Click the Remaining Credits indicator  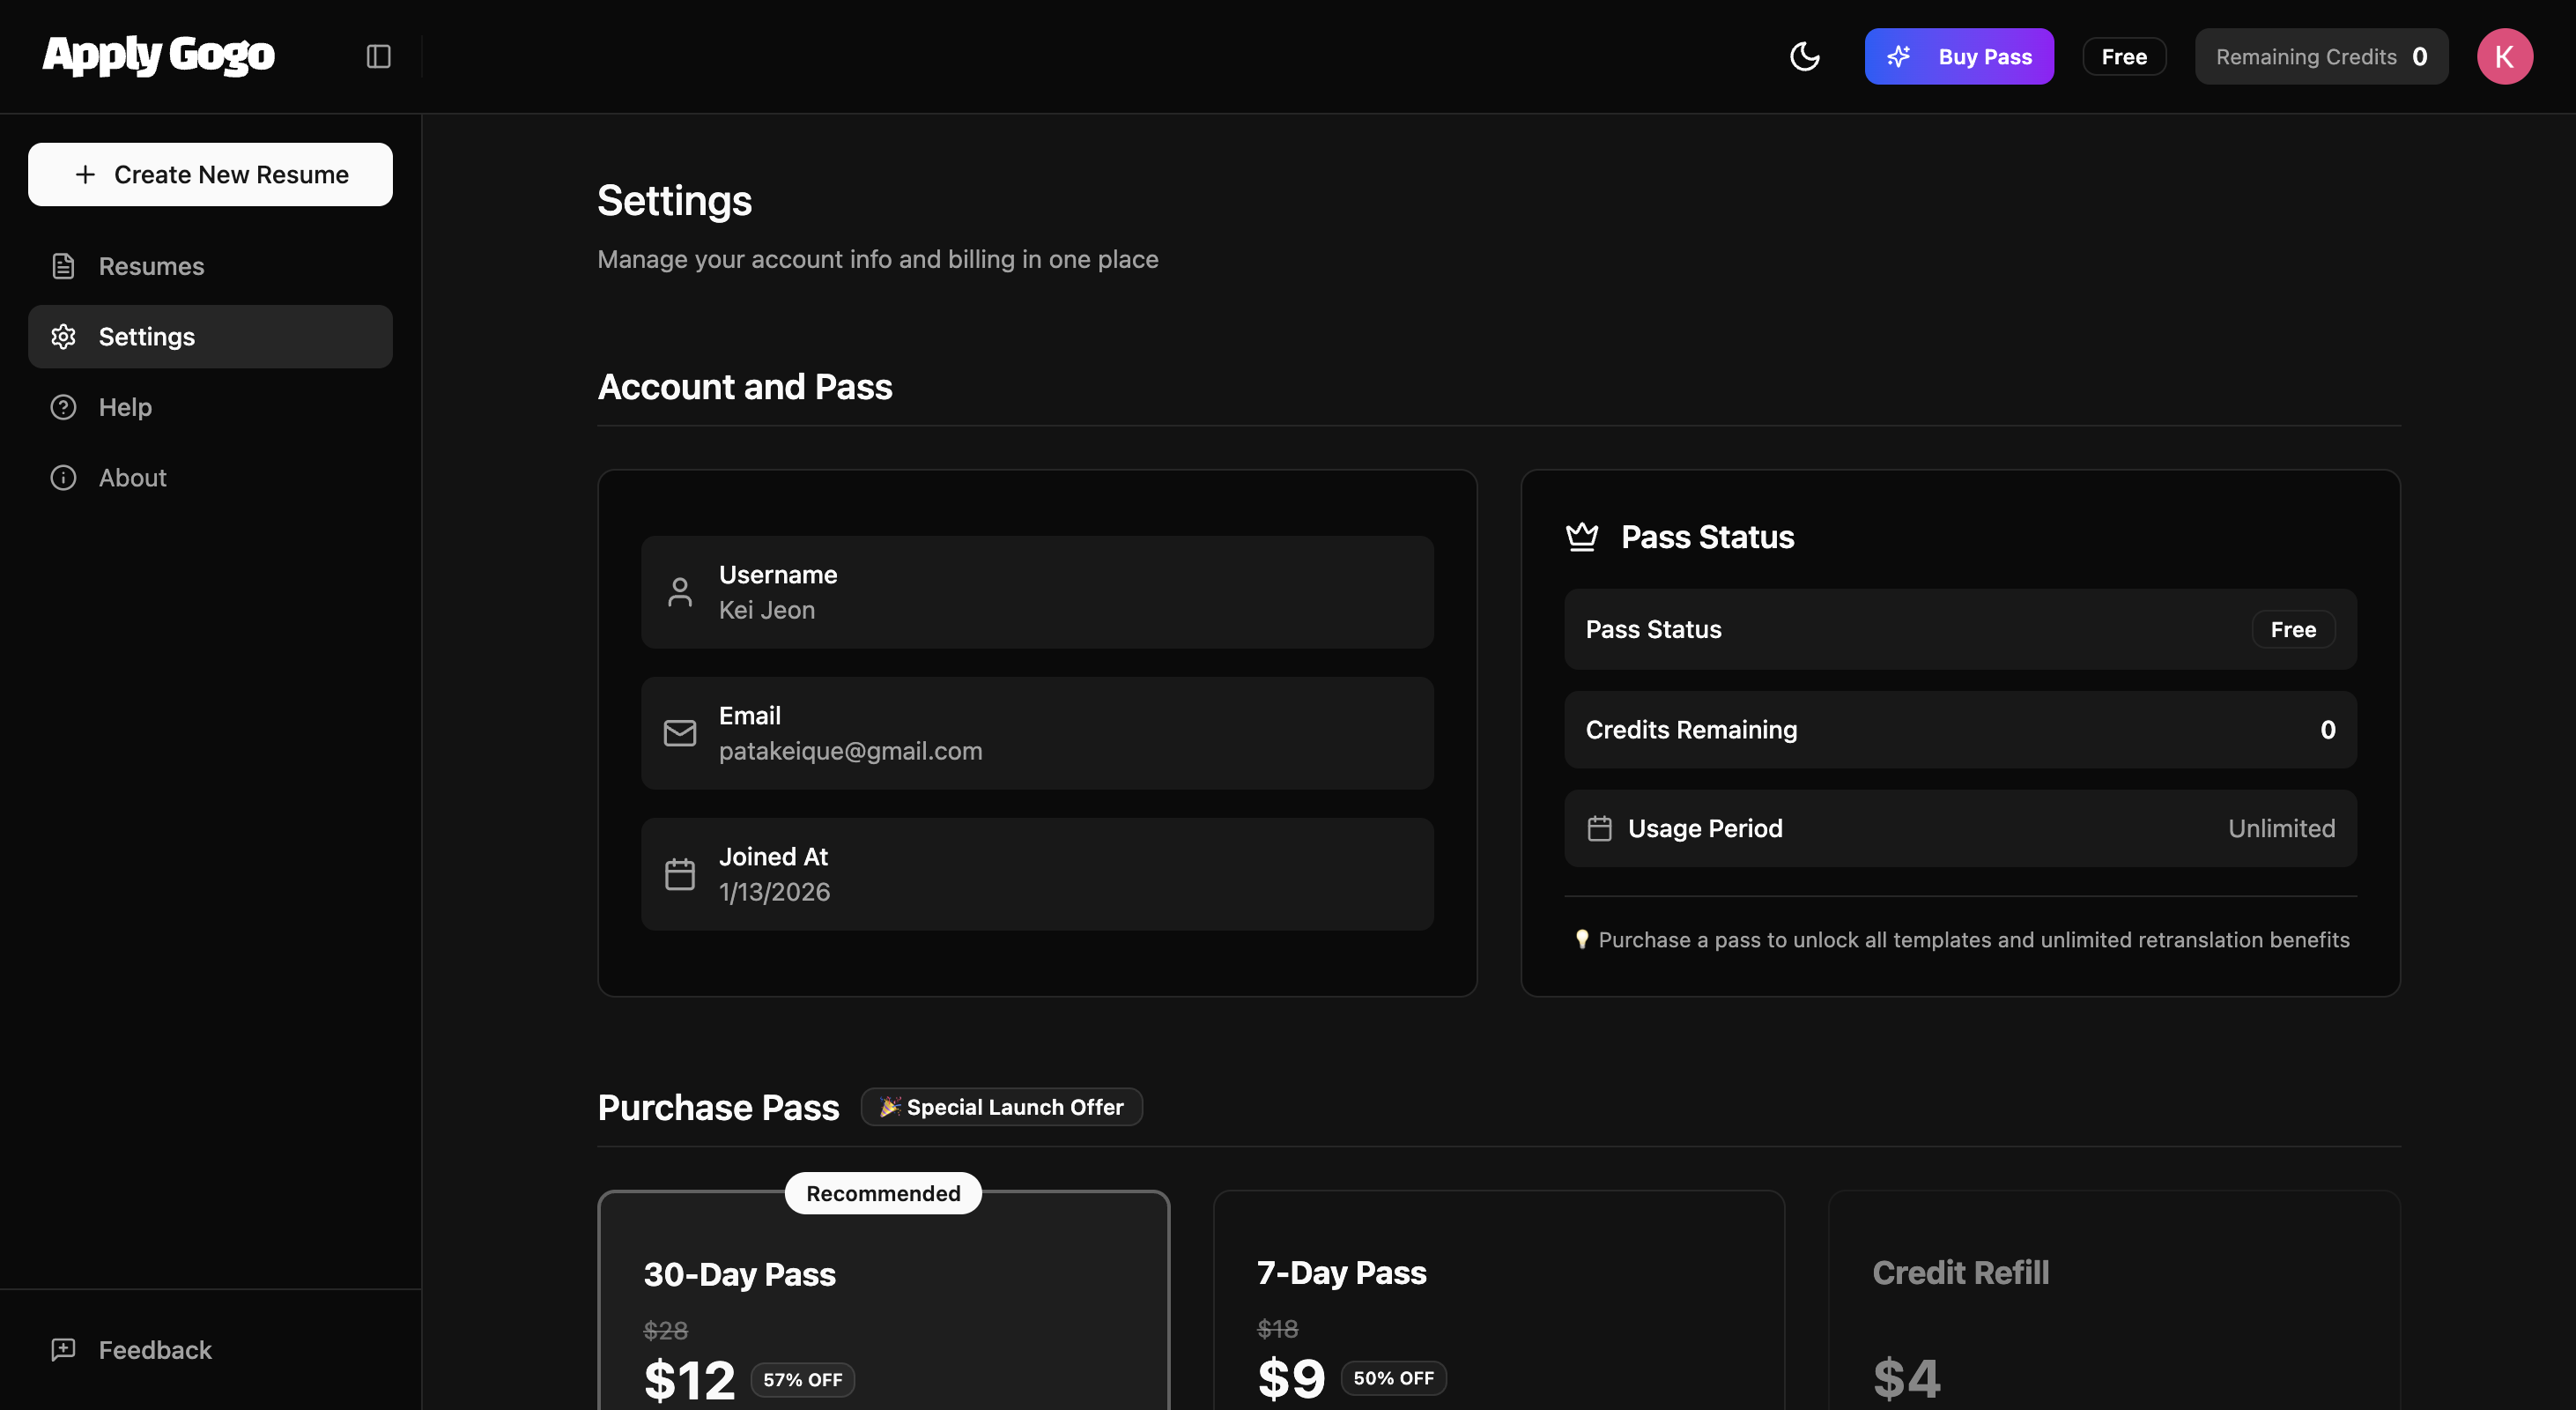point(2321,56)
